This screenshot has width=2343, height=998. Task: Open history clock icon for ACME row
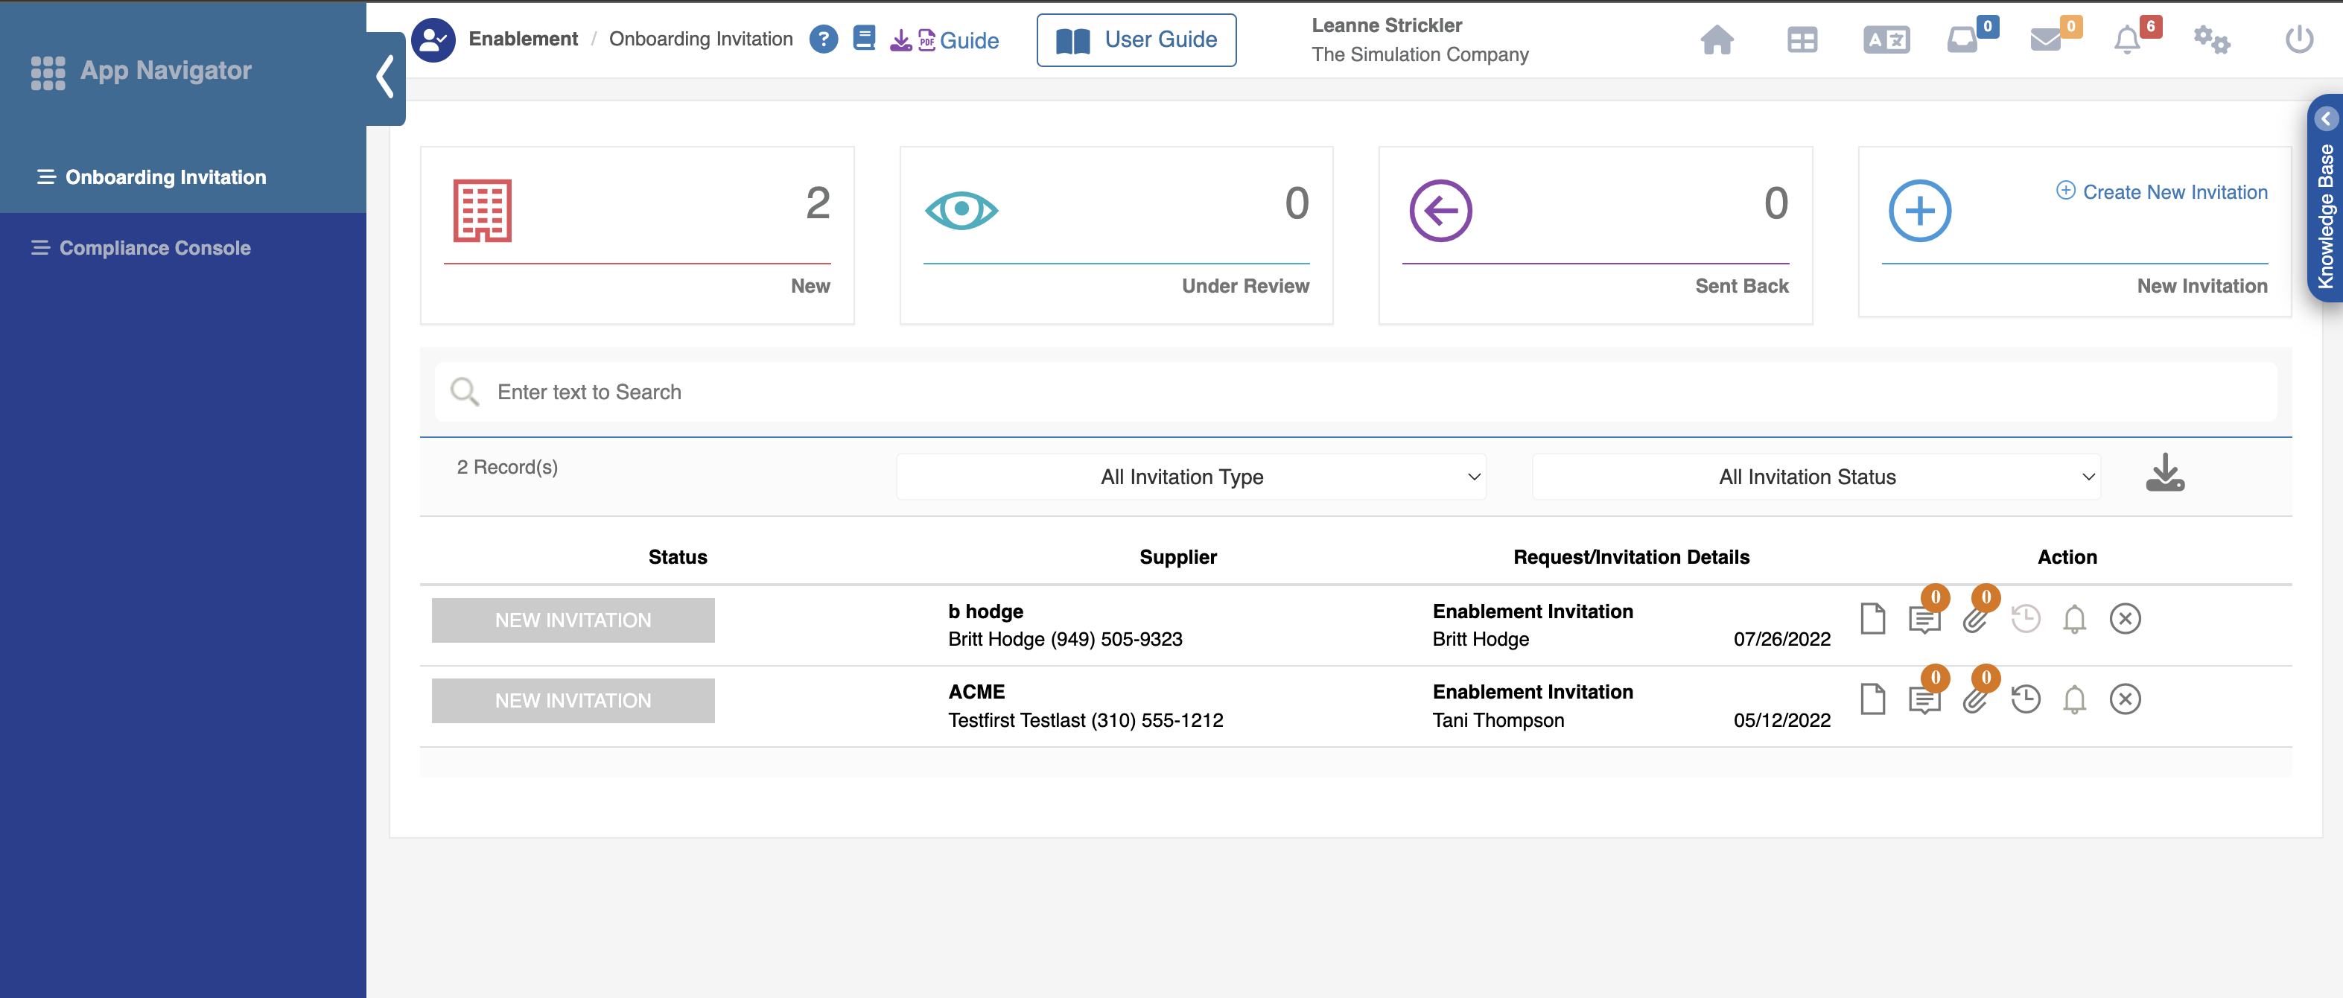[2026, 699]
